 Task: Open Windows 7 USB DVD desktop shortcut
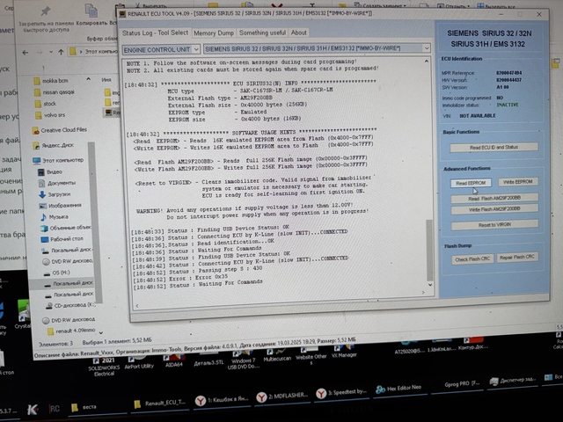[x=244, y=360]
